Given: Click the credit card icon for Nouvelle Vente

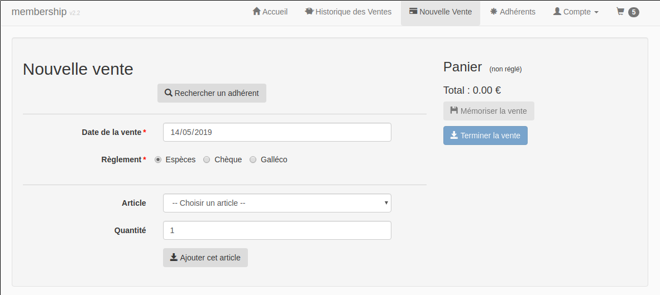Looking at the screenshot, I should [413, 11].
